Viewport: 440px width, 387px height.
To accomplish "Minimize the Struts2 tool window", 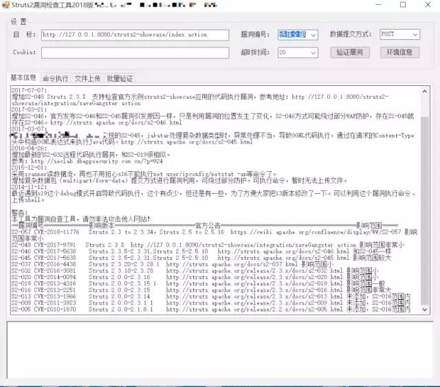I will click(379, 5).
